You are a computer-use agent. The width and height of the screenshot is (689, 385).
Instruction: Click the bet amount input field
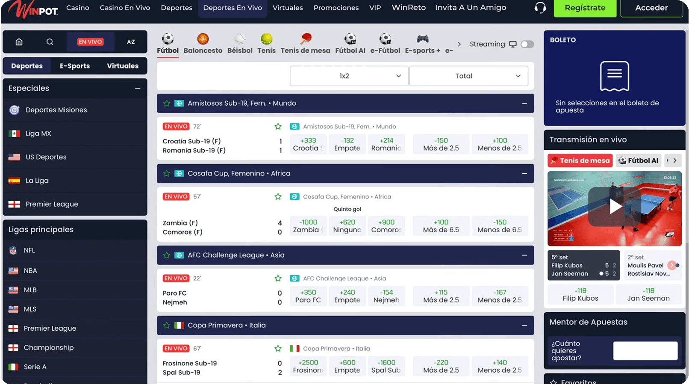coord(645,351)
